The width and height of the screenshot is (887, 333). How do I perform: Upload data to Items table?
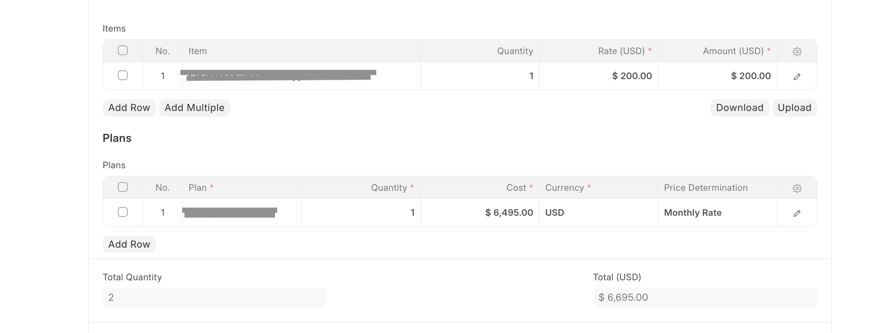[x=794, y=108]
